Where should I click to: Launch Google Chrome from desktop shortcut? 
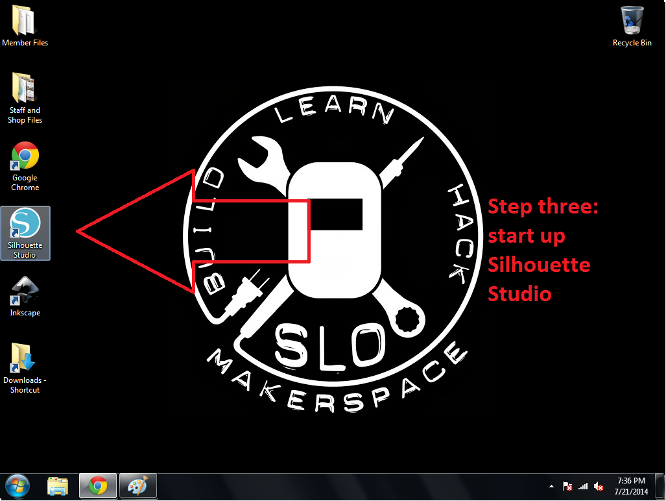pyautogui.click(x=25, y=156)
